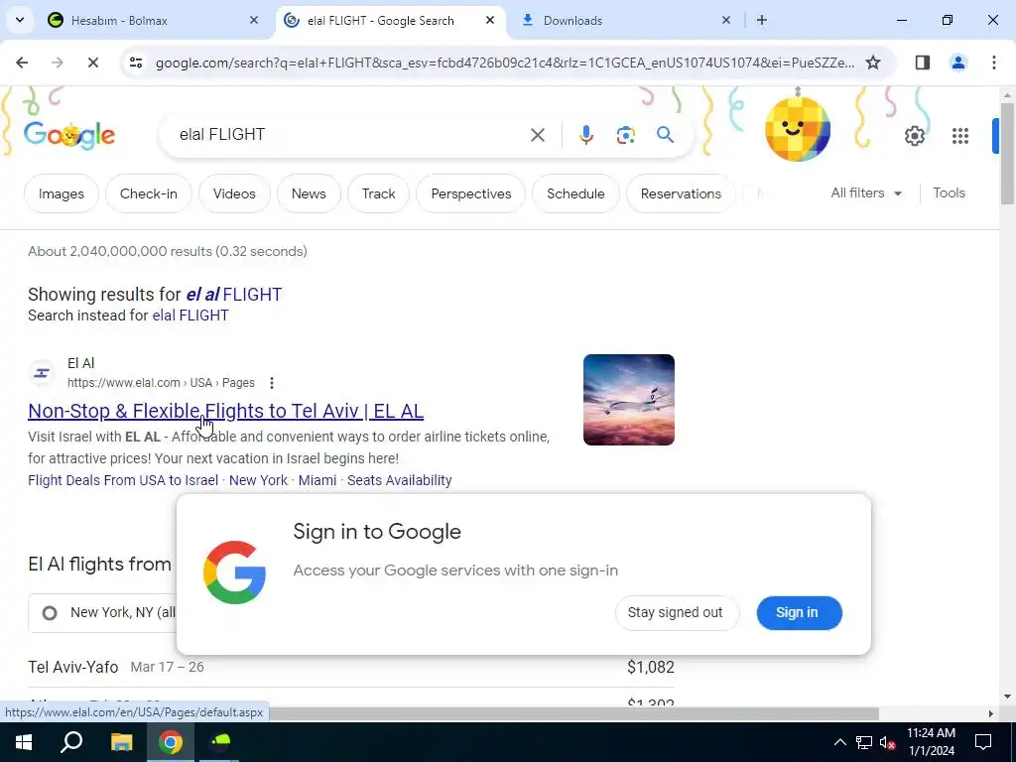Open the Chrome profile avatar icon
The height and width of the screenshot is (762, 1016).
pos(957,63)
